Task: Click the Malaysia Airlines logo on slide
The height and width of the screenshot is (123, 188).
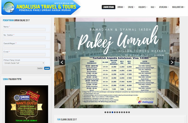Action: click(146, 102)
